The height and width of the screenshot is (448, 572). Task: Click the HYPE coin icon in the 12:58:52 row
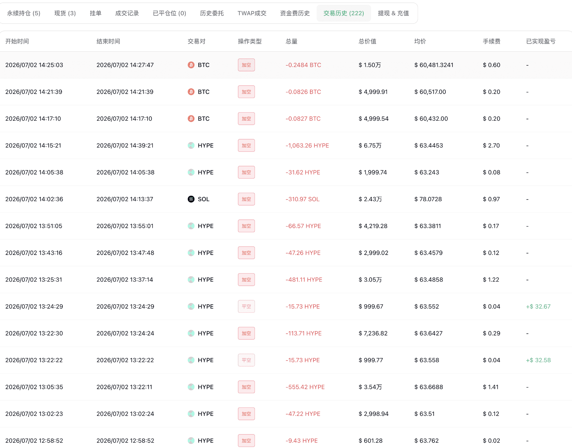point(191,441)
